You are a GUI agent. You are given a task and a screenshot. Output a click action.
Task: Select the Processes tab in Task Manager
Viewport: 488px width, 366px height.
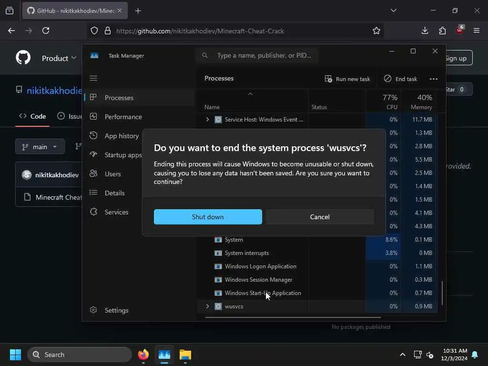coord(140,98)
